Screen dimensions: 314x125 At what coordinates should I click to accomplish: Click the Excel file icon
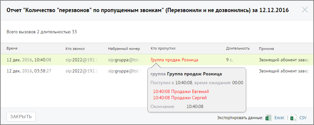tap(268, 117)
